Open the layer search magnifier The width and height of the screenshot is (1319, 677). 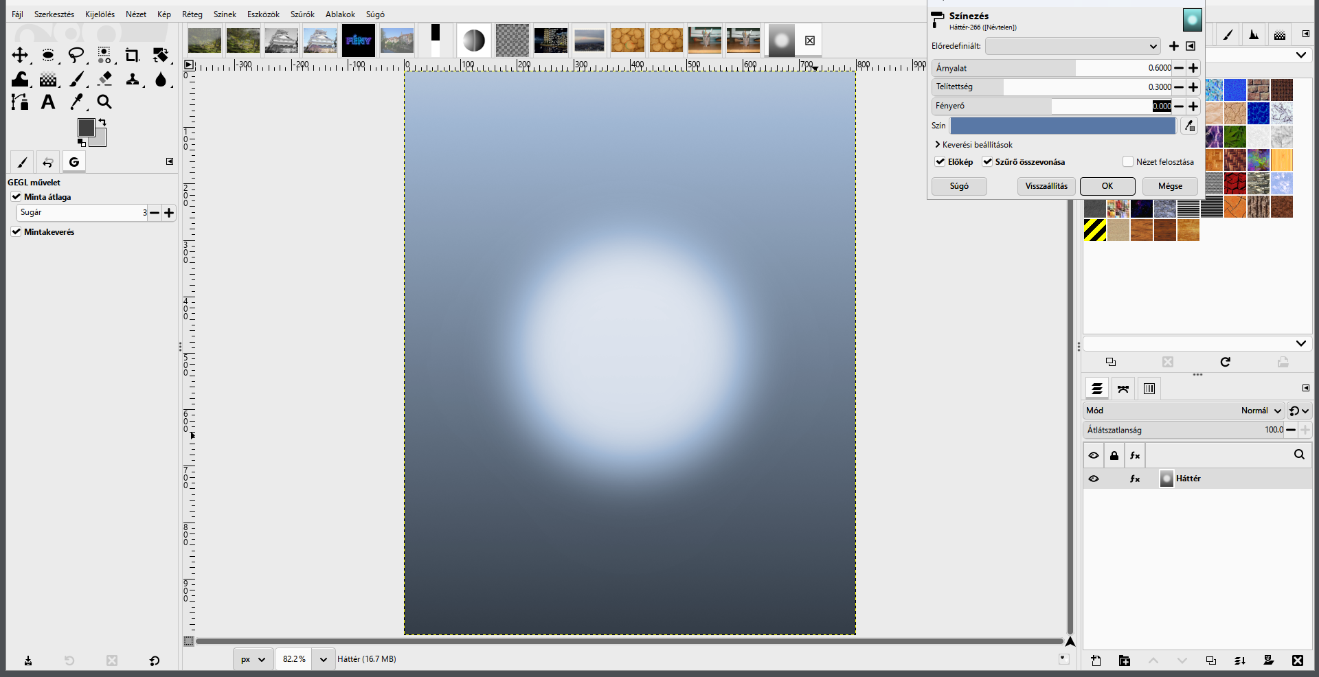coord(1299,455)
